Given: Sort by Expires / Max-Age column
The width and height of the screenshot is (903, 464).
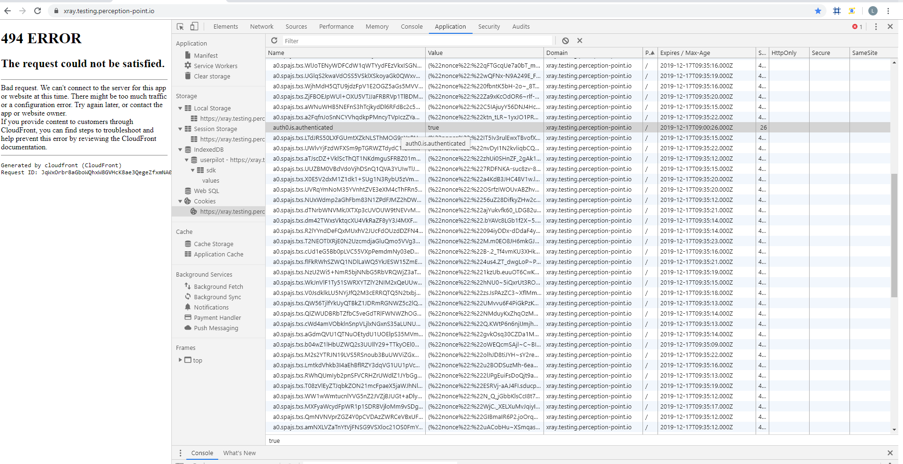Looking at the screenshot, I should pos(707,53).
